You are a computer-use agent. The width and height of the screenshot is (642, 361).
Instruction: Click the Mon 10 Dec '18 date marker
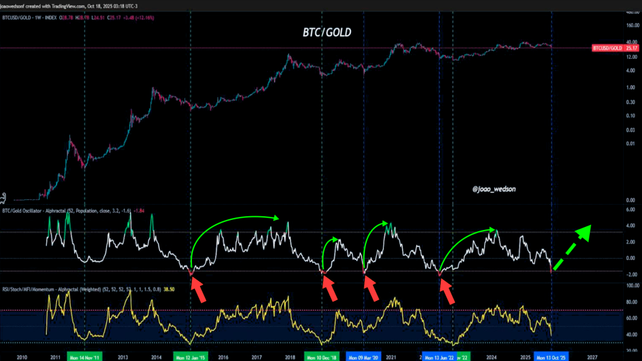[322, 355]
